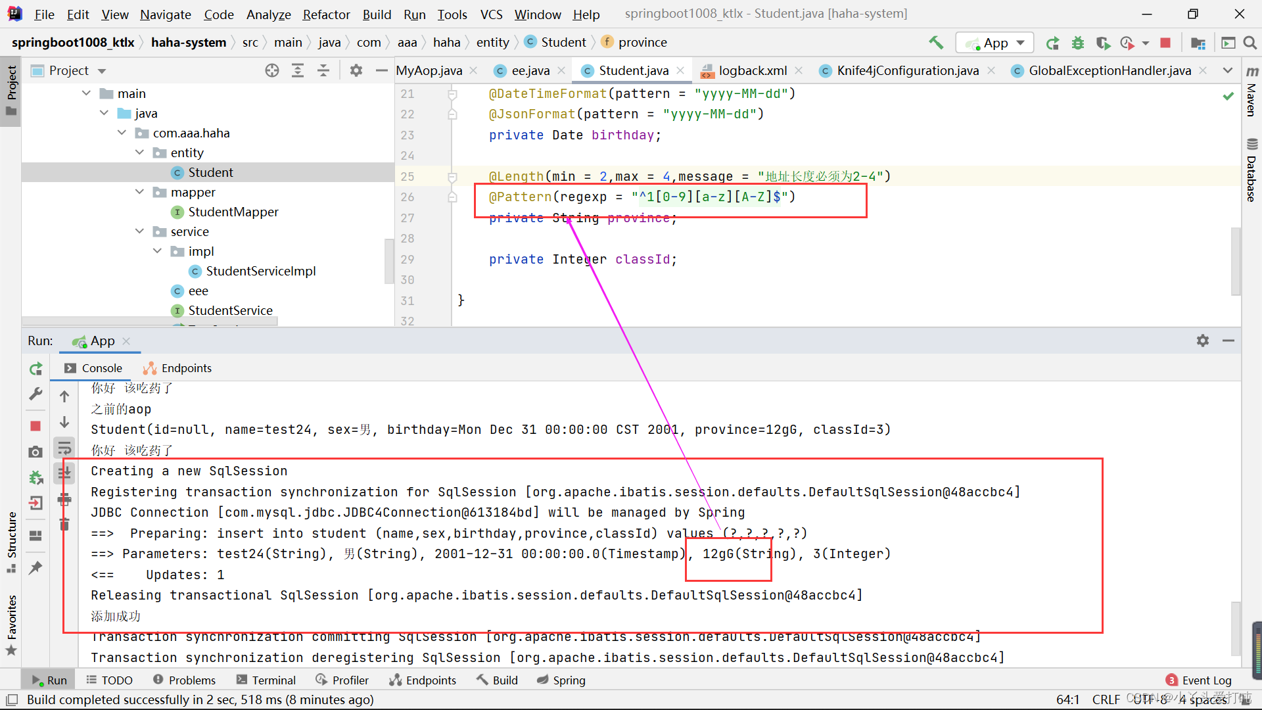Open Project Structure icon in toolbar
This screenshot has height=710, width=1262.
click(x=1198, y=43)
